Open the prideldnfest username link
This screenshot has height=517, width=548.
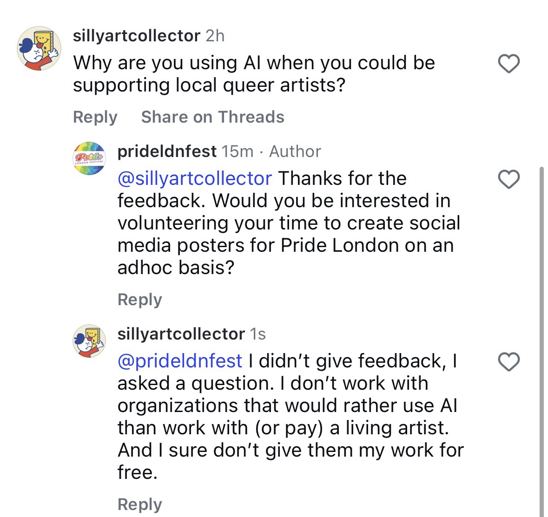(x=167, y=151)
